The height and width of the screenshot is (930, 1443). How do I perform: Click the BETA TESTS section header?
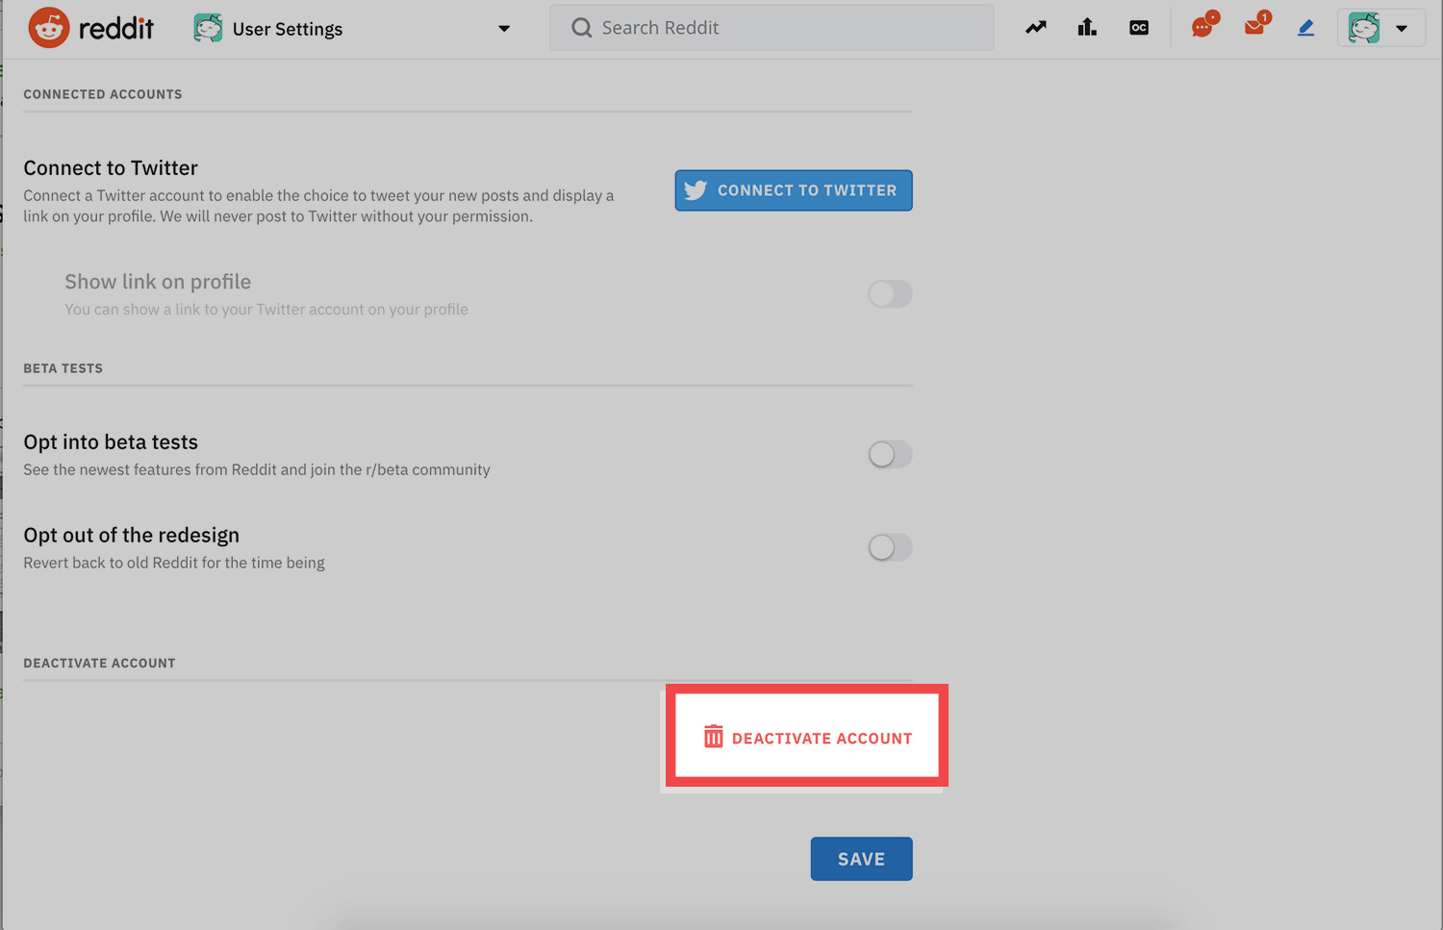coord(63,368)
